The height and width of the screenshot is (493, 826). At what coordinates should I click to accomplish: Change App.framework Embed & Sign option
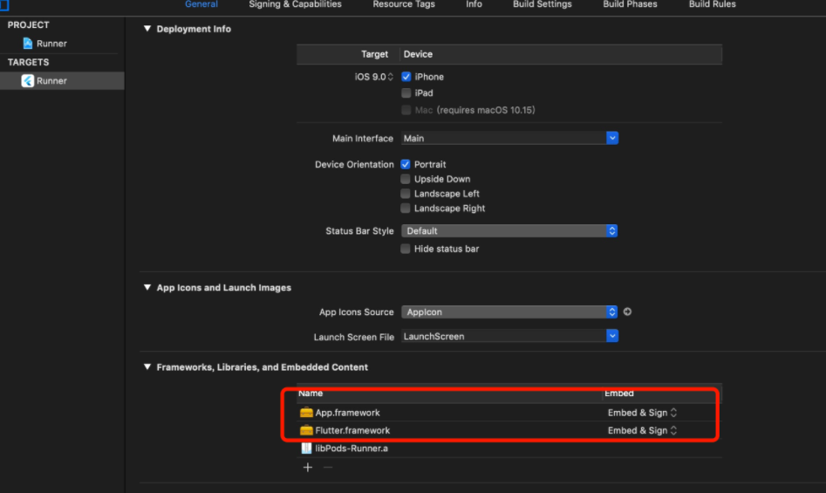pos(642,413)
